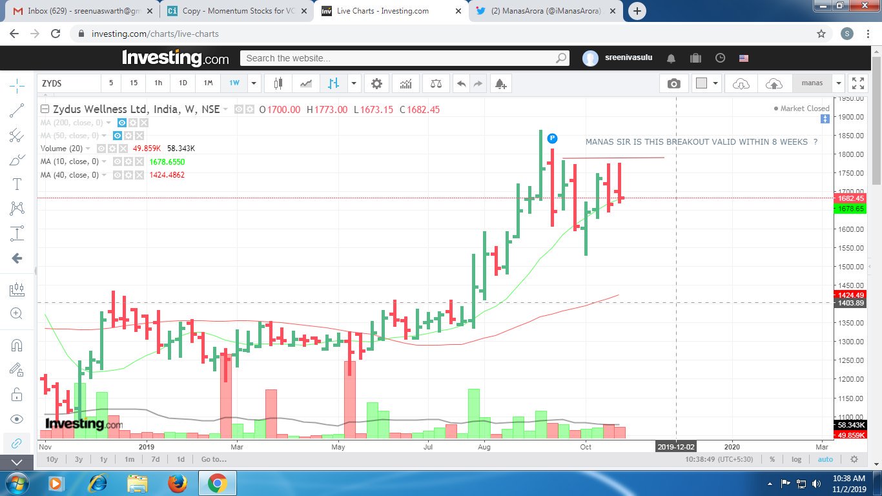882x496 pixels.
Task: Select the 1M interval
Action: tap(209, 83)
